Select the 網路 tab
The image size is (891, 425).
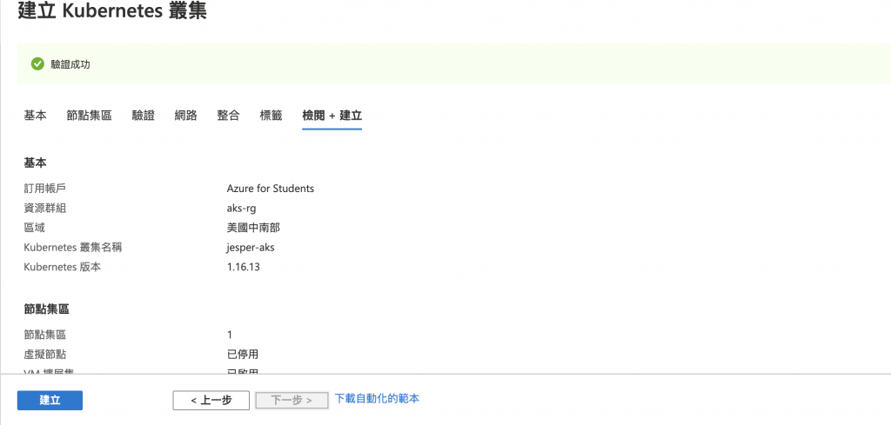click(x=186, y=116)
